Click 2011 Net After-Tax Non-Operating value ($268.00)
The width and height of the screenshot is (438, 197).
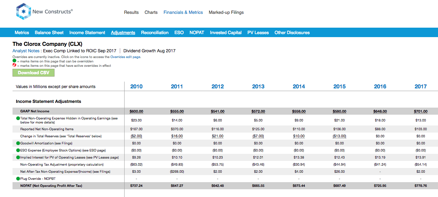click(x=177, y=172)
